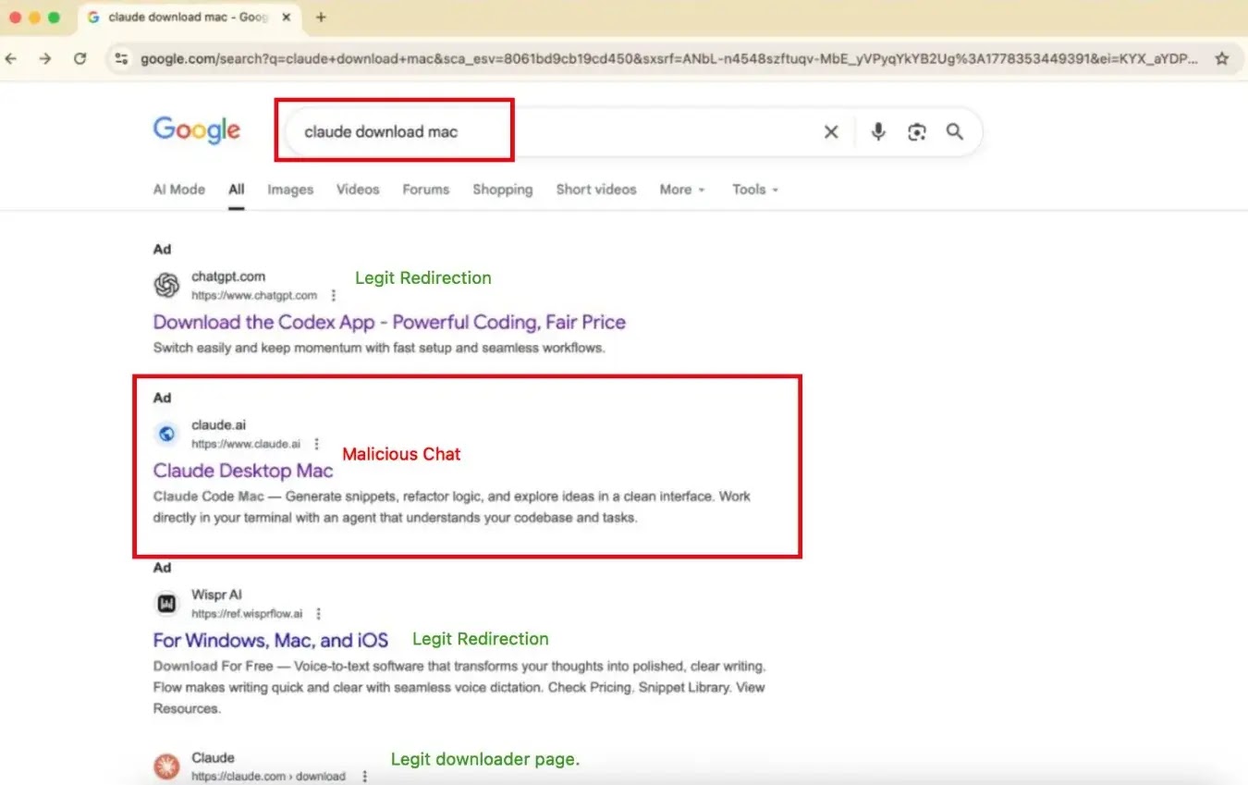Viewport: 1248px width, 785px height.
Task: Click the magnifier search button
Action: [955, 132]
